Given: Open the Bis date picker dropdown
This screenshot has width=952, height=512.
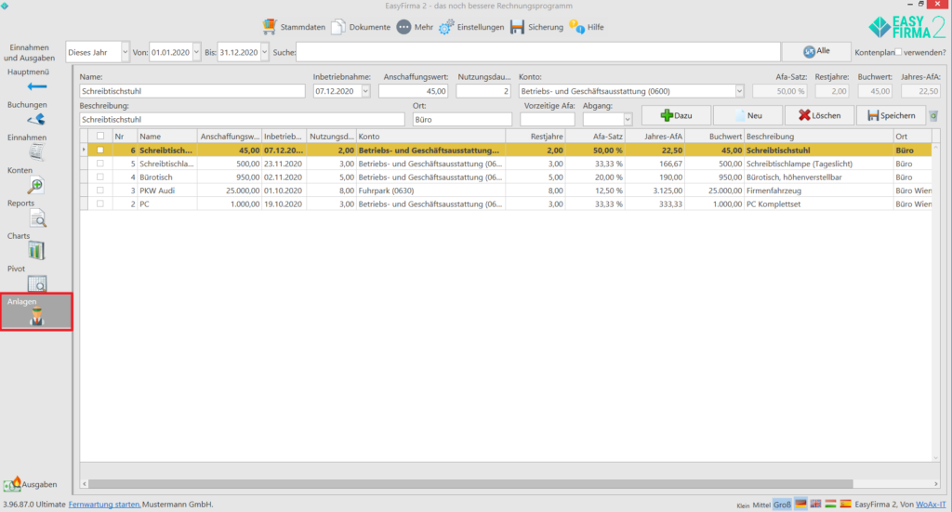Looking at the screenshot, I should (264, 52).
